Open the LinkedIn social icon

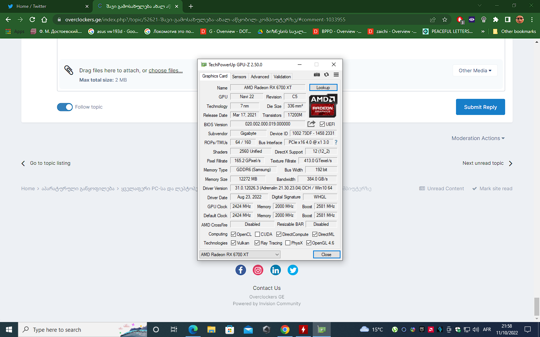tap(276, 270)
